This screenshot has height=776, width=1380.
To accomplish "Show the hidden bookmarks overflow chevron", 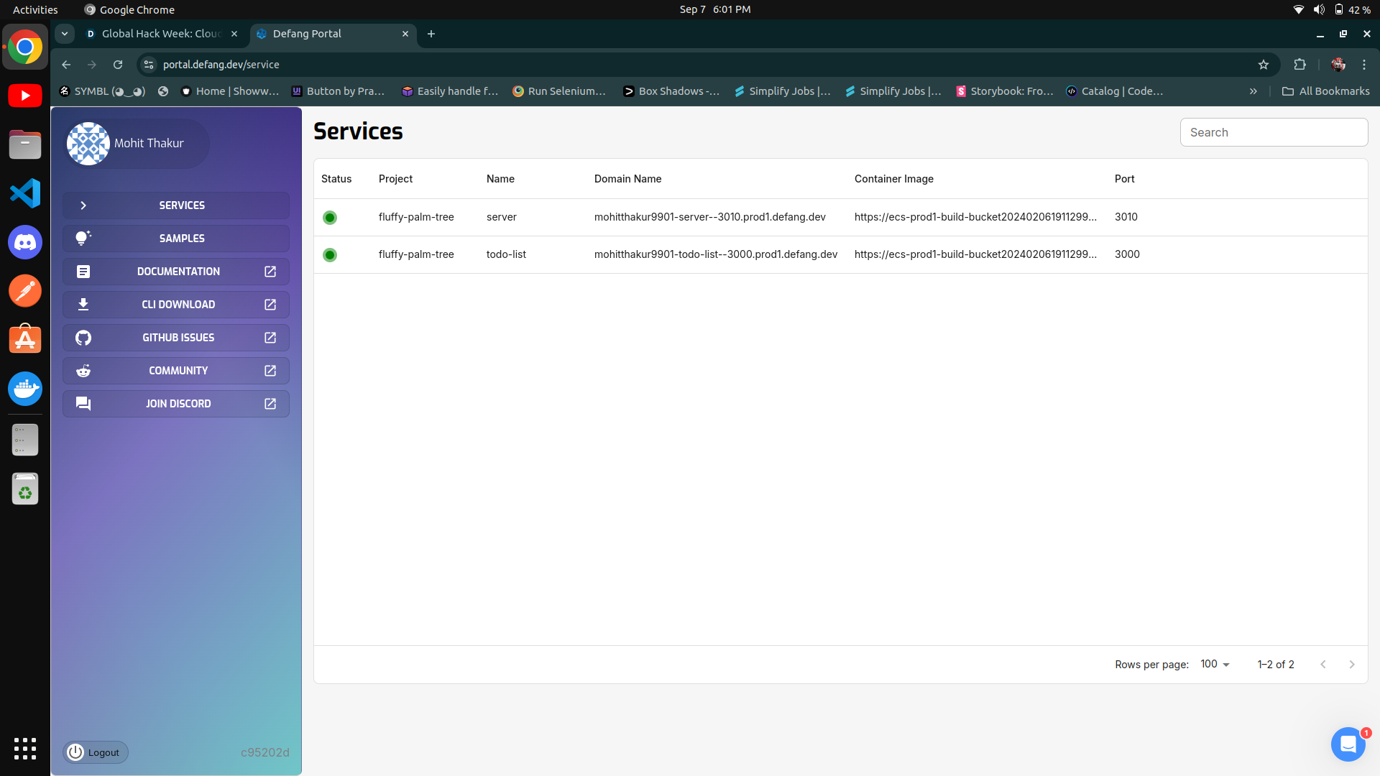I will (1253, 91).
